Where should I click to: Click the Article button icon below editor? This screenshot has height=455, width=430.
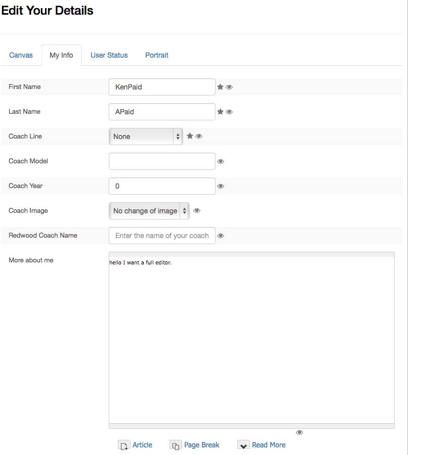(124, 445)
